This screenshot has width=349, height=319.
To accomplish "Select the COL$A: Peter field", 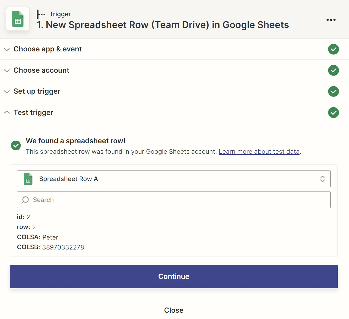I will click(37, 237).
